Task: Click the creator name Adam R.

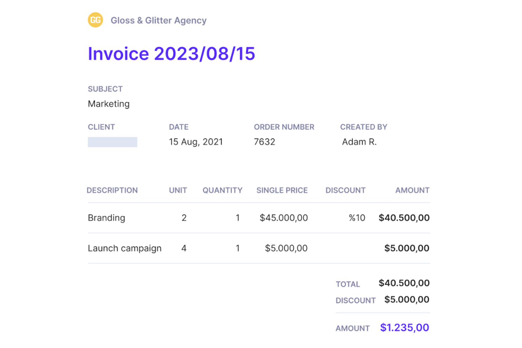Action: 359,142
